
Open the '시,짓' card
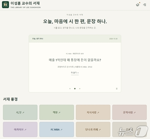(20, 112)
